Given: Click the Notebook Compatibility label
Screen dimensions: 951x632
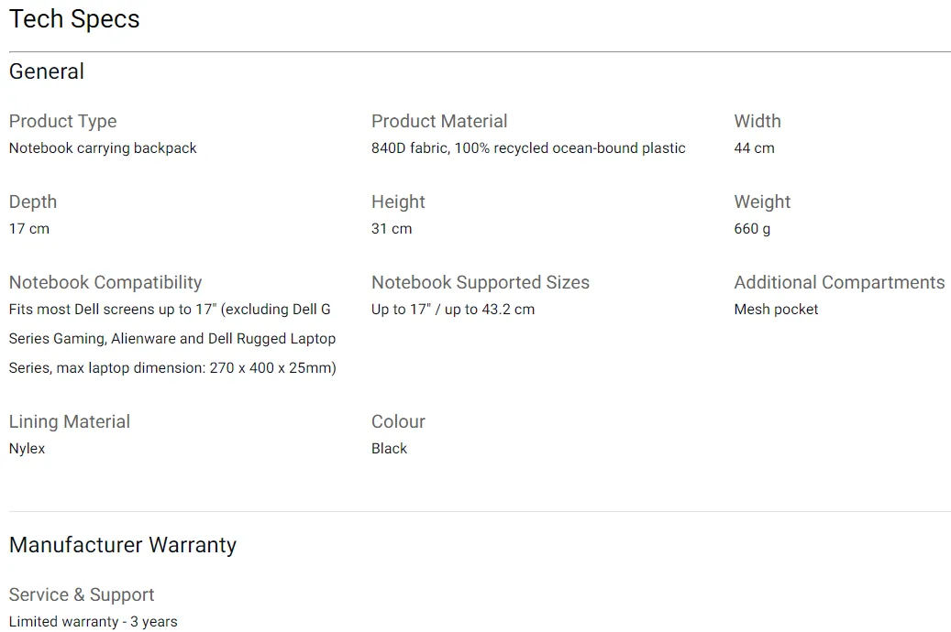Looking at the screenshot, I should (105, 282).
